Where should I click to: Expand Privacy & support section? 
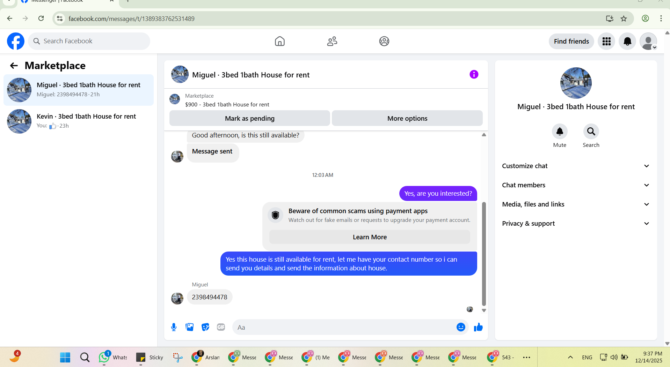[576, 224]
